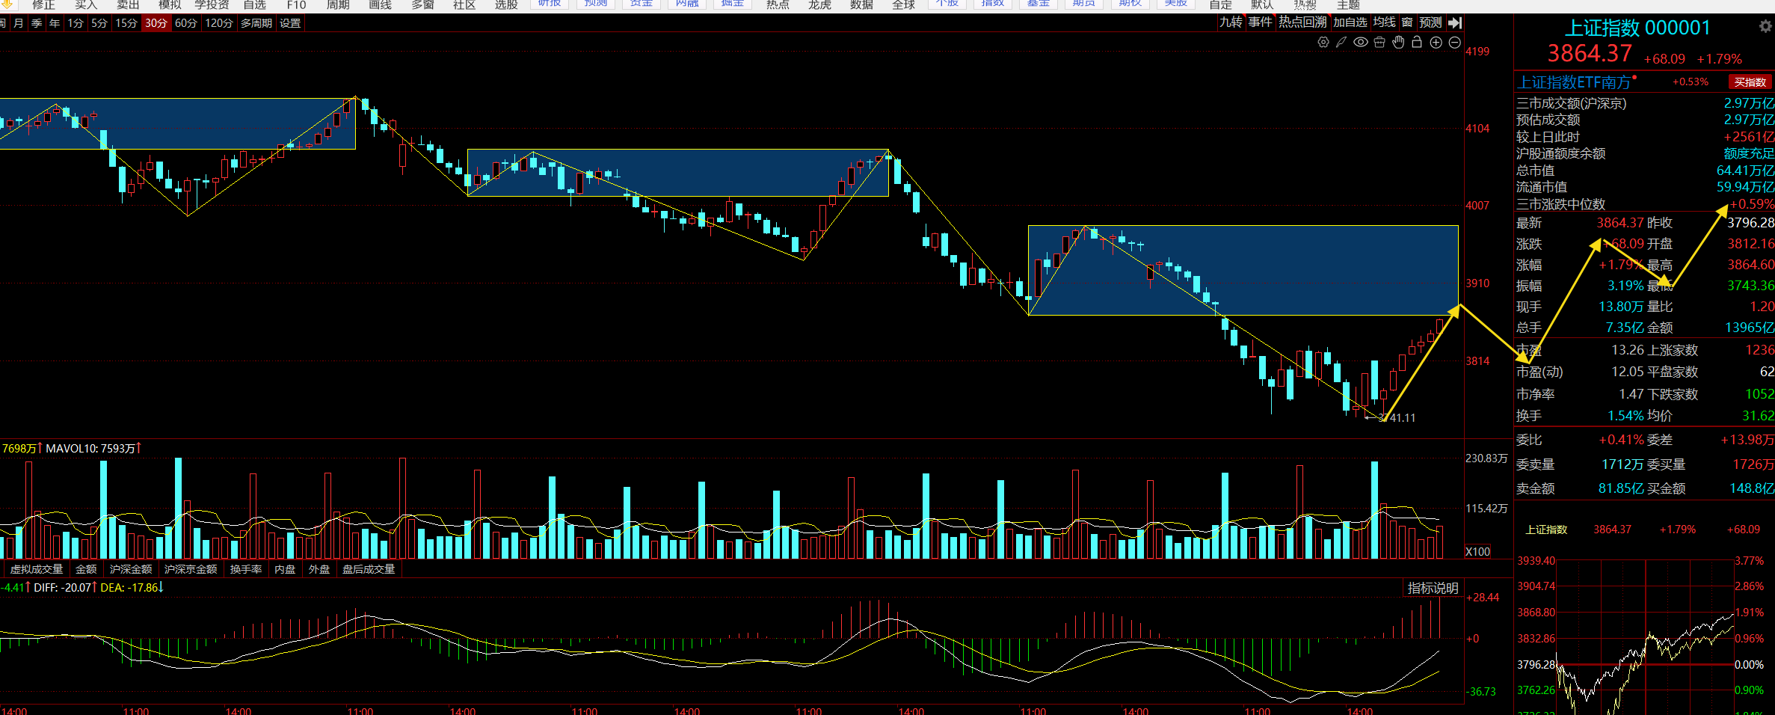Viewport: 1775px width, 715px height.
Task: Click F10 in the menu bar
Action: 296,5
